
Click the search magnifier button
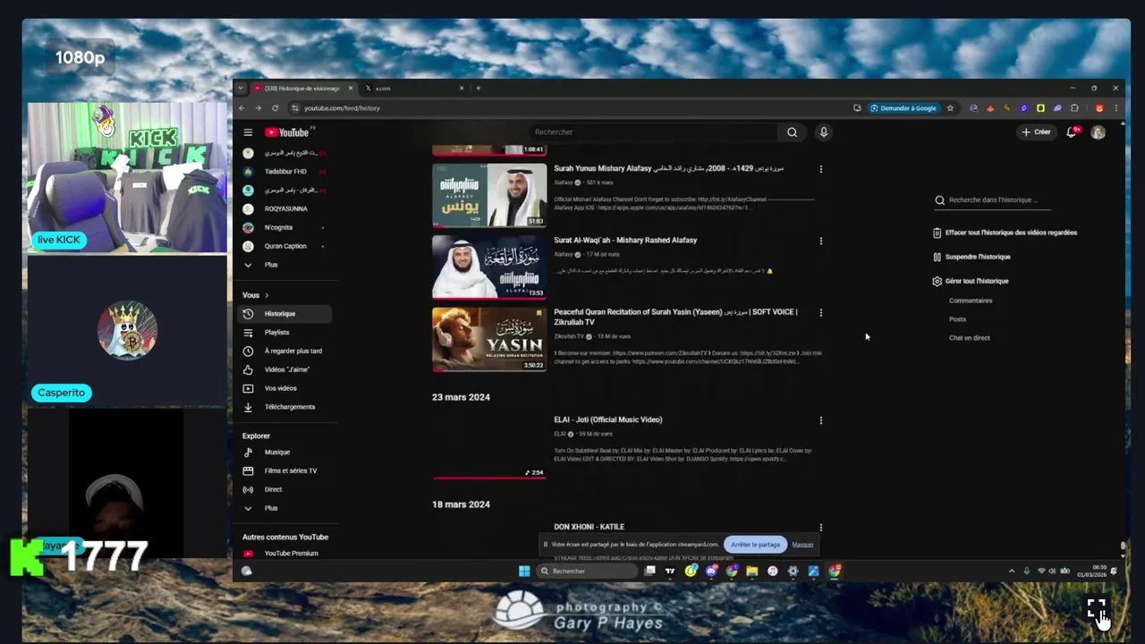pos(792,132)
